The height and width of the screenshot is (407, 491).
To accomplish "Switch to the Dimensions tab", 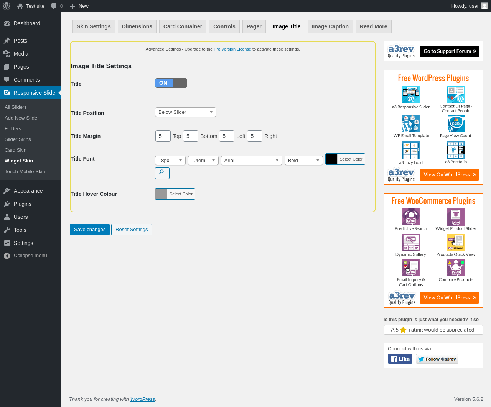I will click(x=137, y=26).
